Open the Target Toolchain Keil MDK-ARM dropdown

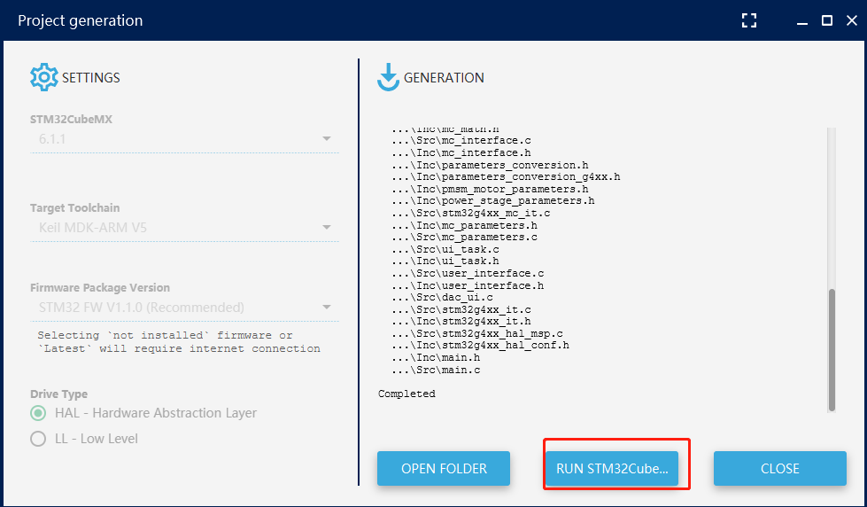click(x=184, y=228)
